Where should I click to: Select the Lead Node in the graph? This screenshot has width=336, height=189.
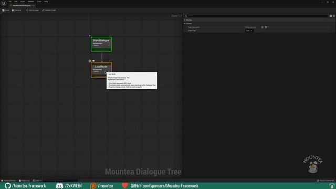(101, 70)
